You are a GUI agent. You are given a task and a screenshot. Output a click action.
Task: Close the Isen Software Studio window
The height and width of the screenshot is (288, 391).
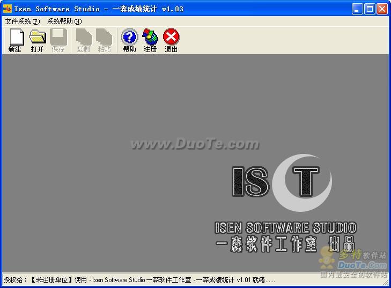pyautogui.click(x=382, y=9)
